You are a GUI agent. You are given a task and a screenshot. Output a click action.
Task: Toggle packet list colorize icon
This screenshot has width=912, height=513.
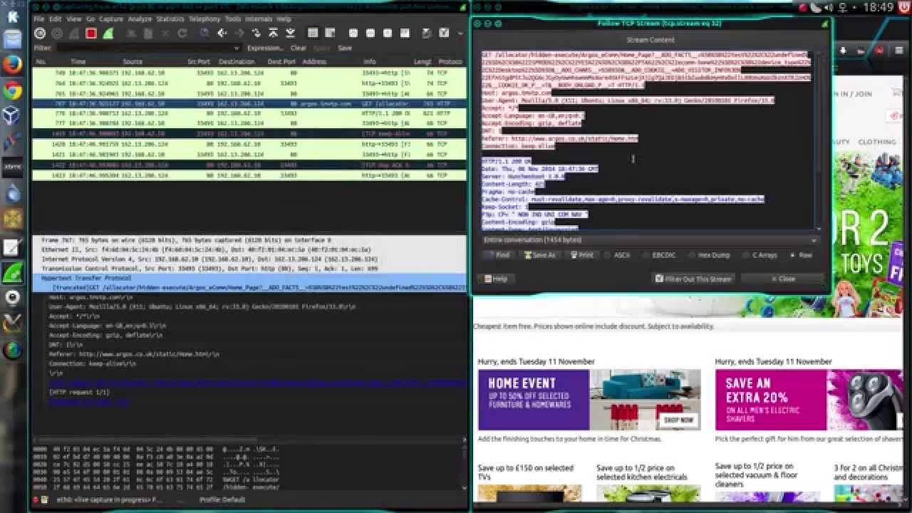coord(312,33)
